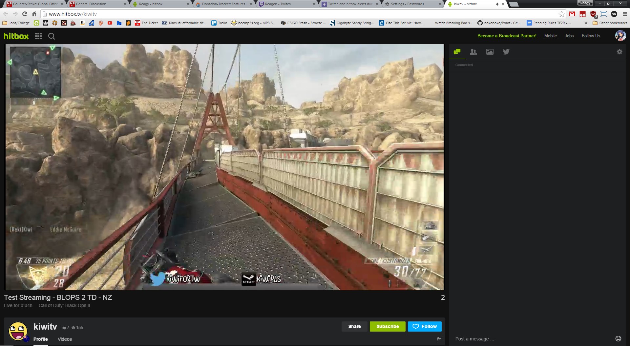Switch to the Profile tab
630x346 pixels.
pyautogui.click(x=40, y=339)
